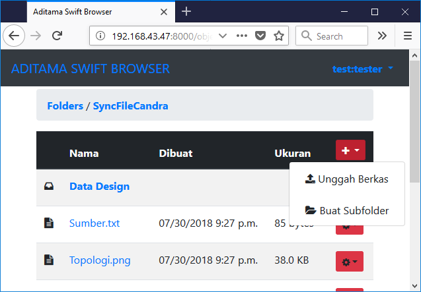Screen dimensions: 421x292
Task: Bookmark this page with the star
Action: (x=279, y=36)
